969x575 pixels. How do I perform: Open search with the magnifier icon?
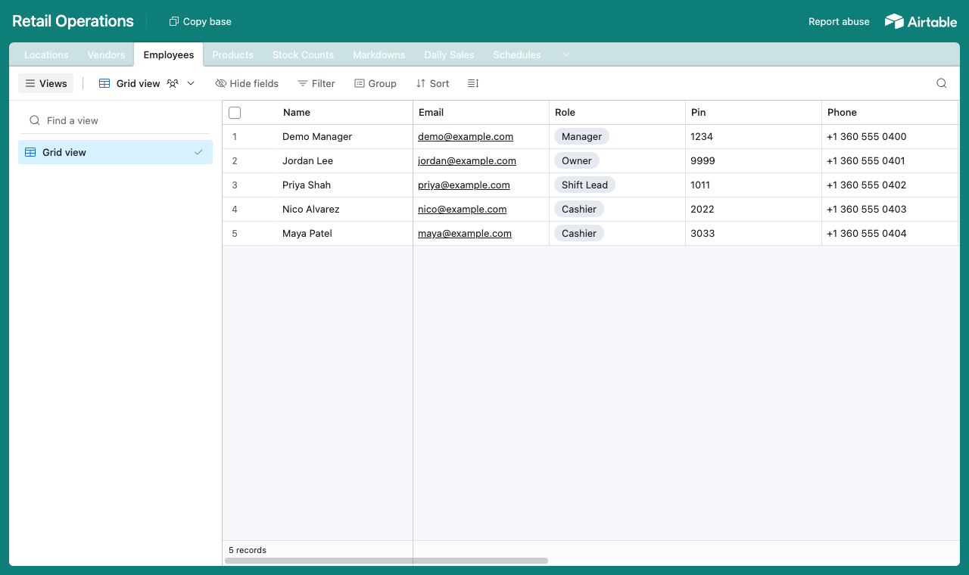[x=942, y=83]
